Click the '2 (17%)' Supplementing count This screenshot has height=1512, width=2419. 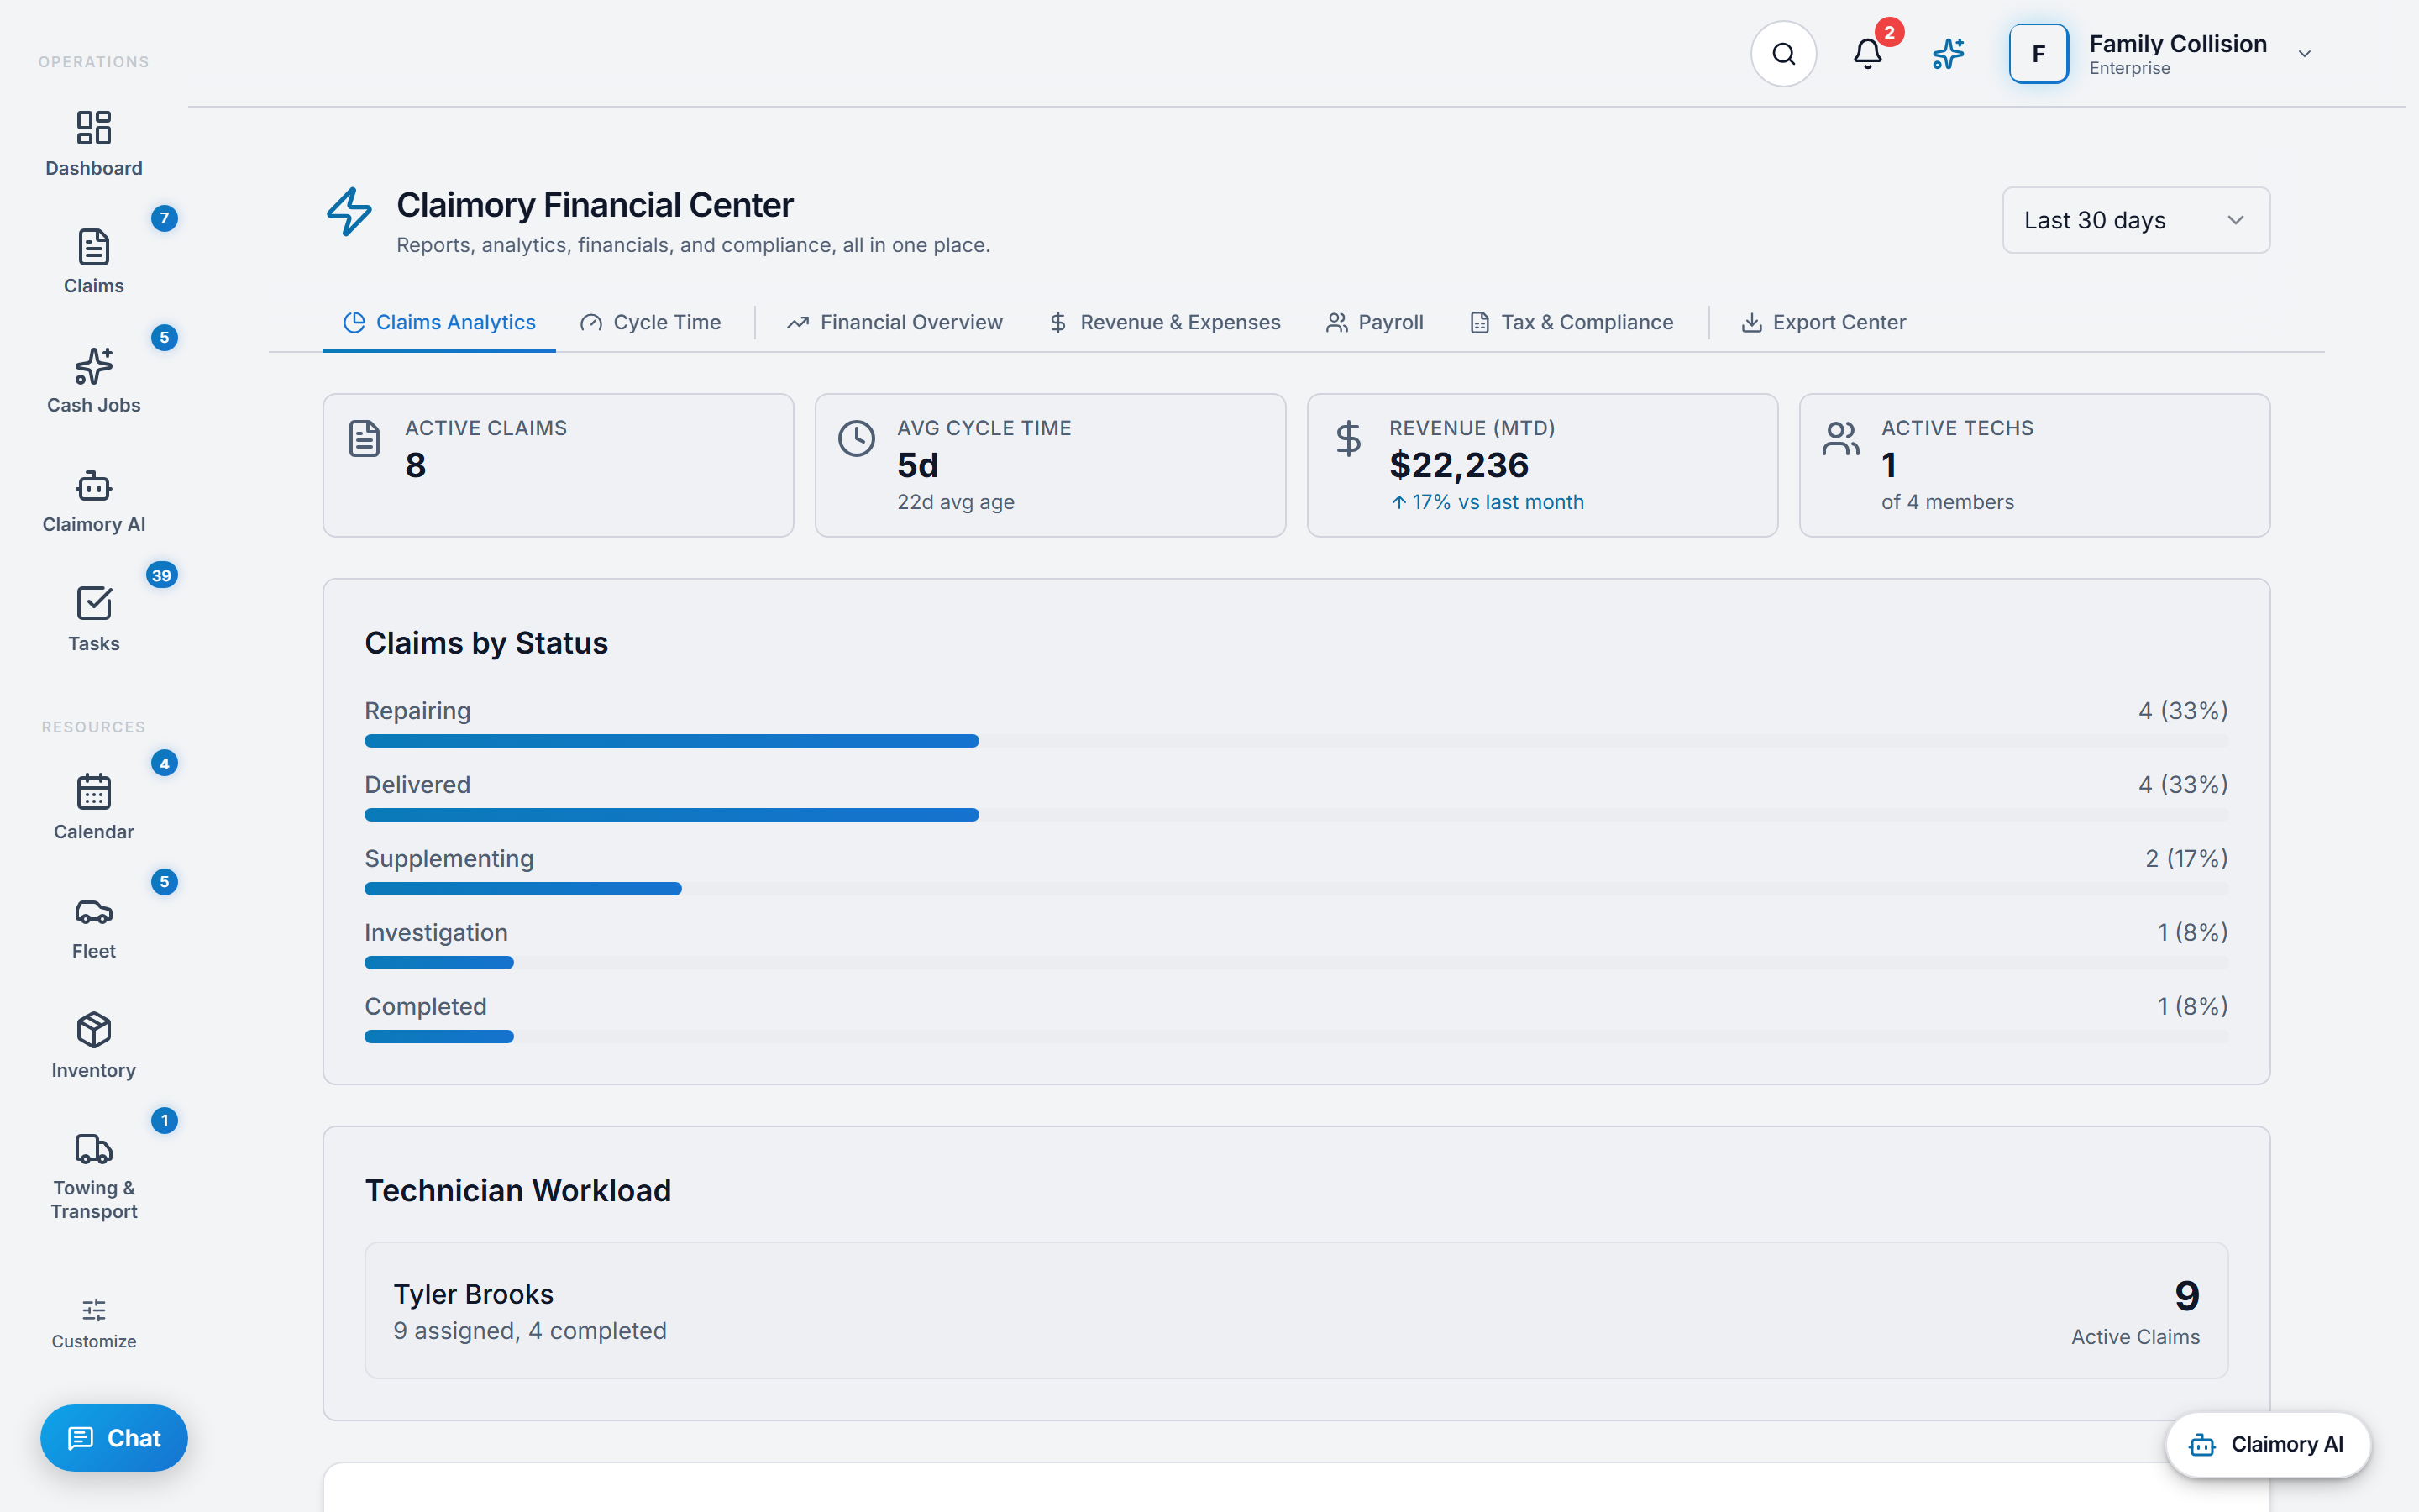coord(2186,858)
